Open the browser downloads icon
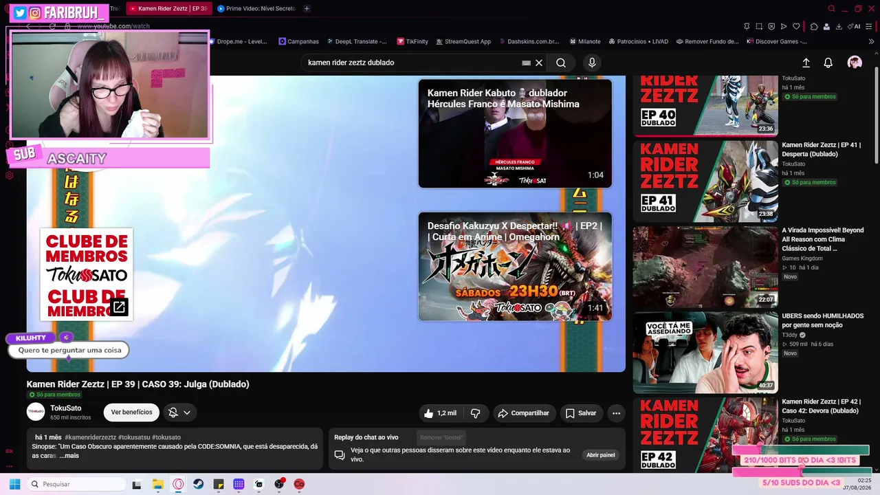This screenshot has height=495, width=880. coord(839,26)
